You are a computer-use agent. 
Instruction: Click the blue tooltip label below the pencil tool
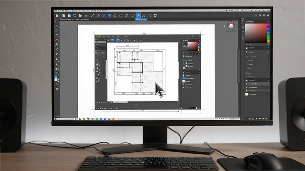coord(141,19)
